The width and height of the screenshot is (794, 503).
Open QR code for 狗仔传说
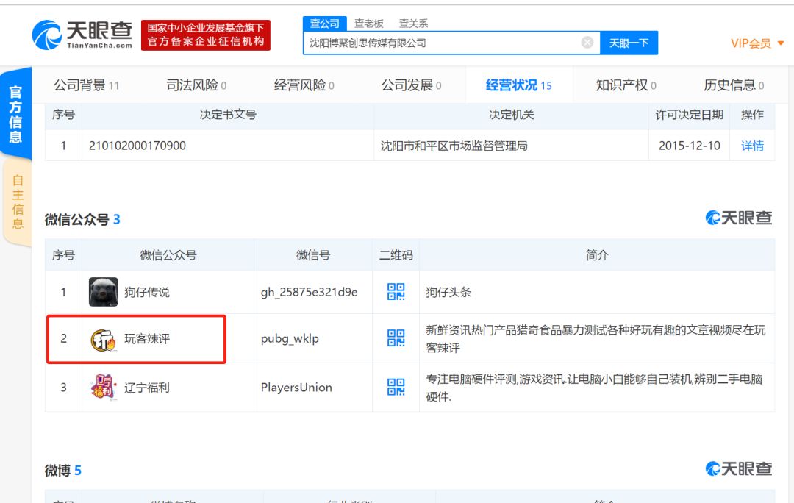(396, 292)
